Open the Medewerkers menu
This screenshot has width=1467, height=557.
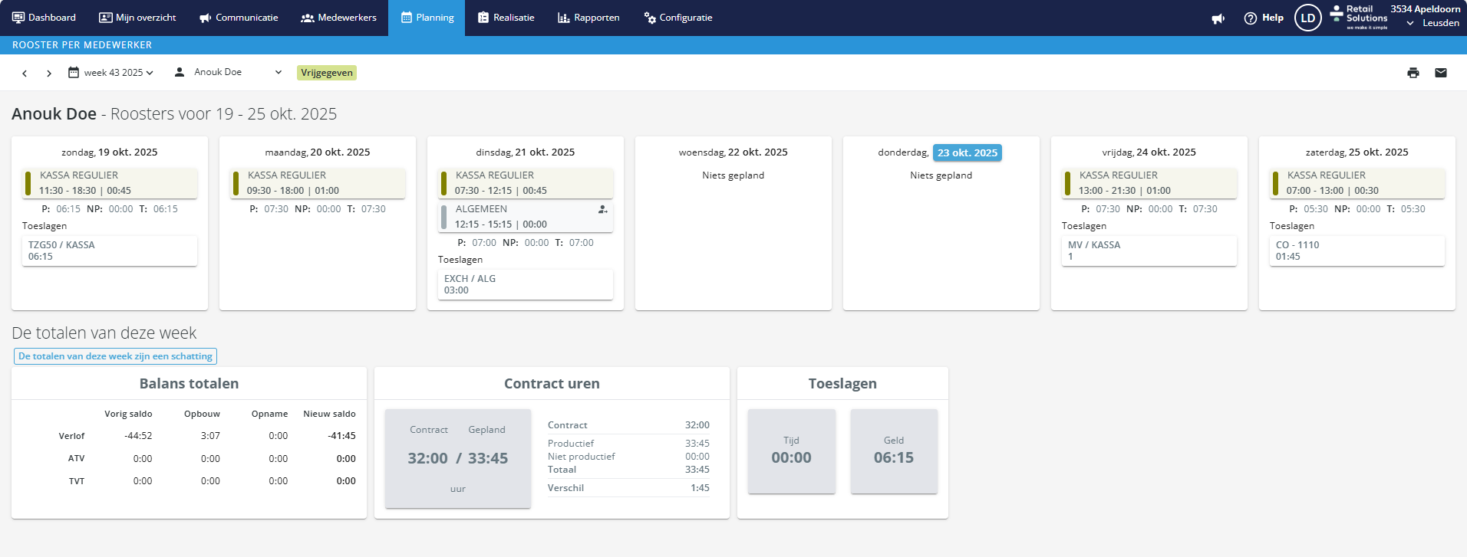point(338,18)
